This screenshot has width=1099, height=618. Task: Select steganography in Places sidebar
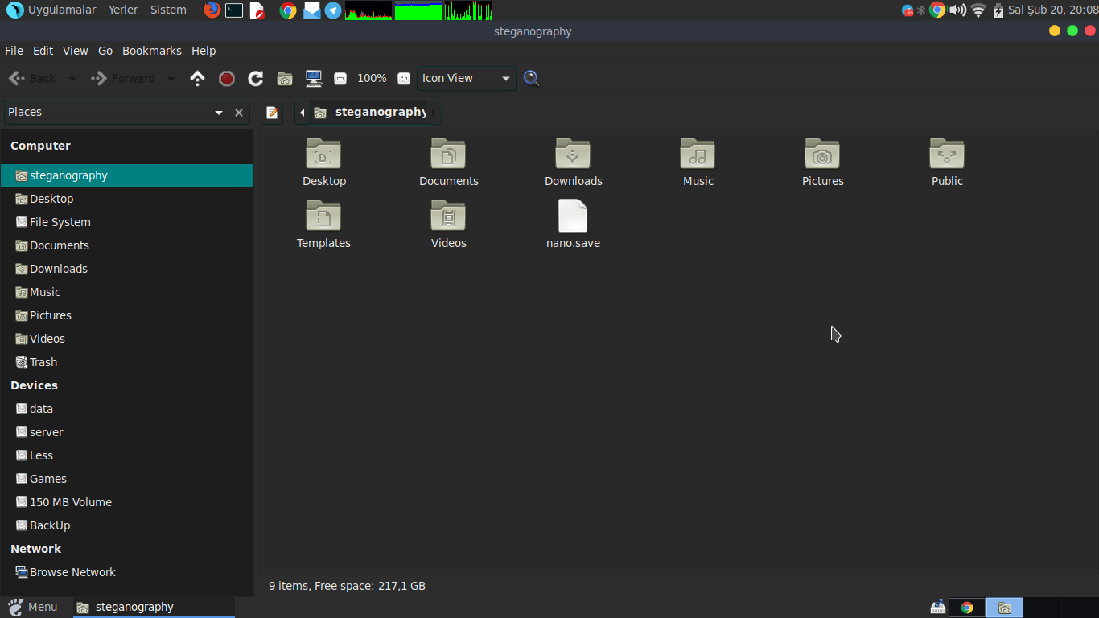pos(127,175)
